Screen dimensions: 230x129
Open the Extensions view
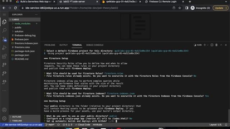pyautogui.click(x=4, y=56)
